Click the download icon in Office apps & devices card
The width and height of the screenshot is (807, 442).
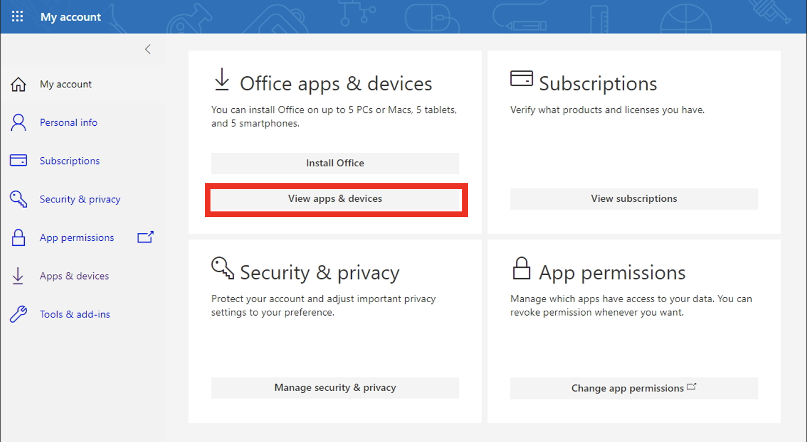(x=222, y=79)
